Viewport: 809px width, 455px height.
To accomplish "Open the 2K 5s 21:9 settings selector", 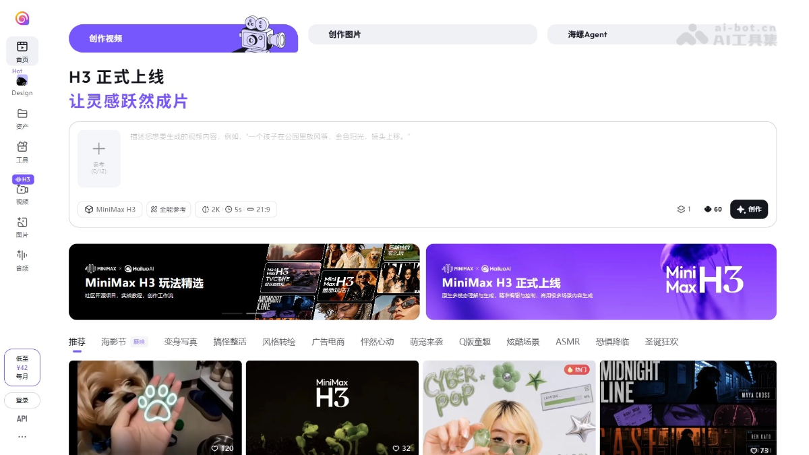I will 236,210.
